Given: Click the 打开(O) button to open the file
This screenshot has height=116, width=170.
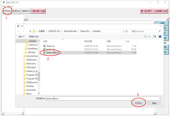Looking at the screenshot, I should [x=138, y=103].
